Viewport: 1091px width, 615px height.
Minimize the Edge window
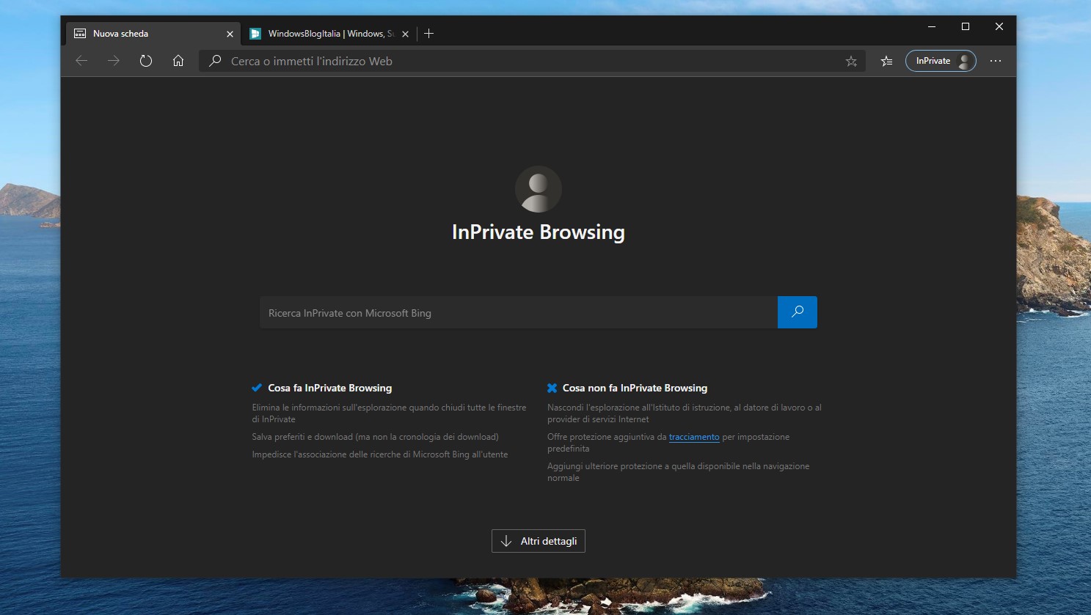click(932, 26)
